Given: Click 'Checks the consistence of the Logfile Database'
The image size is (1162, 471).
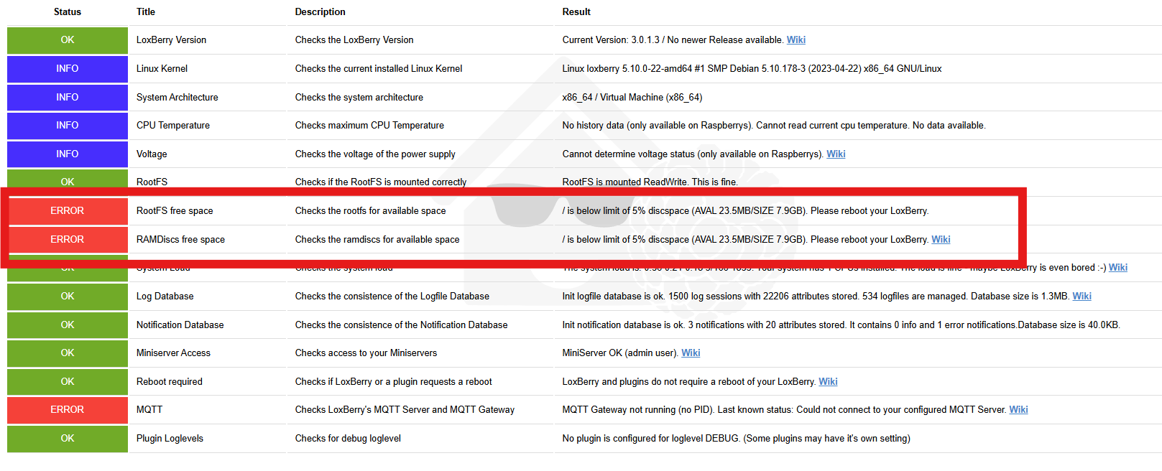Looking at the screenshot, I should pos(392,297).
